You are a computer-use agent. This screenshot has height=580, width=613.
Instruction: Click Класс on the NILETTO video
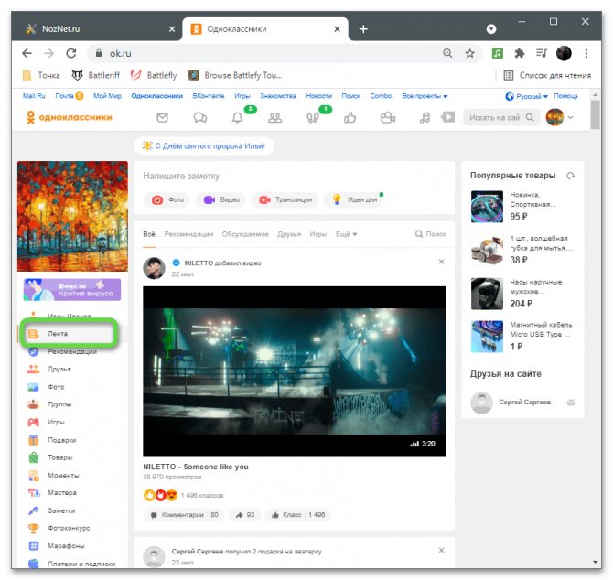[x=298, y=515]
